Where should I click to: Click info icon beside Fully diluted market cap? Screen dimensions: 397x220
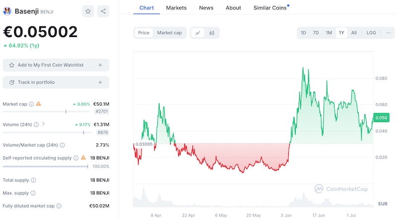click(x=59, y=206)
